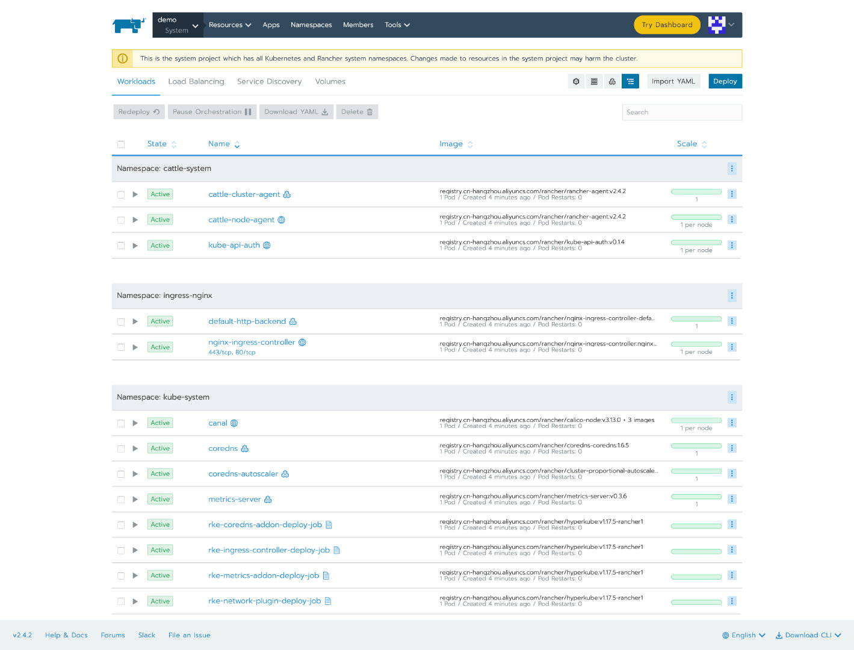Expand the Resources menu

pyautogui.click(x=230, y=25)
